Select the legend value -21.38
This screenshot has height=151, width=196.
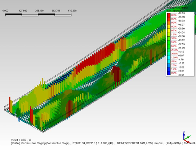click(x=181, y=71)
